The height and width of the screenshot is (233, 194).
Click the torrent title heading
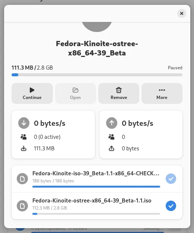click(x=97, y=48)
